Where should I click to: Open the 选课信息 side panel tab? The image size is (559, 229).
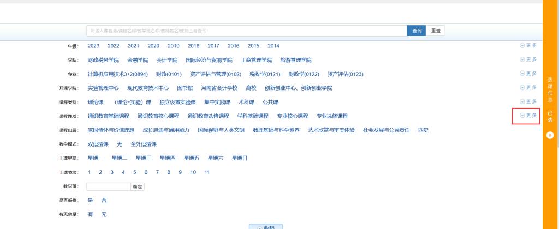(550, 90)
